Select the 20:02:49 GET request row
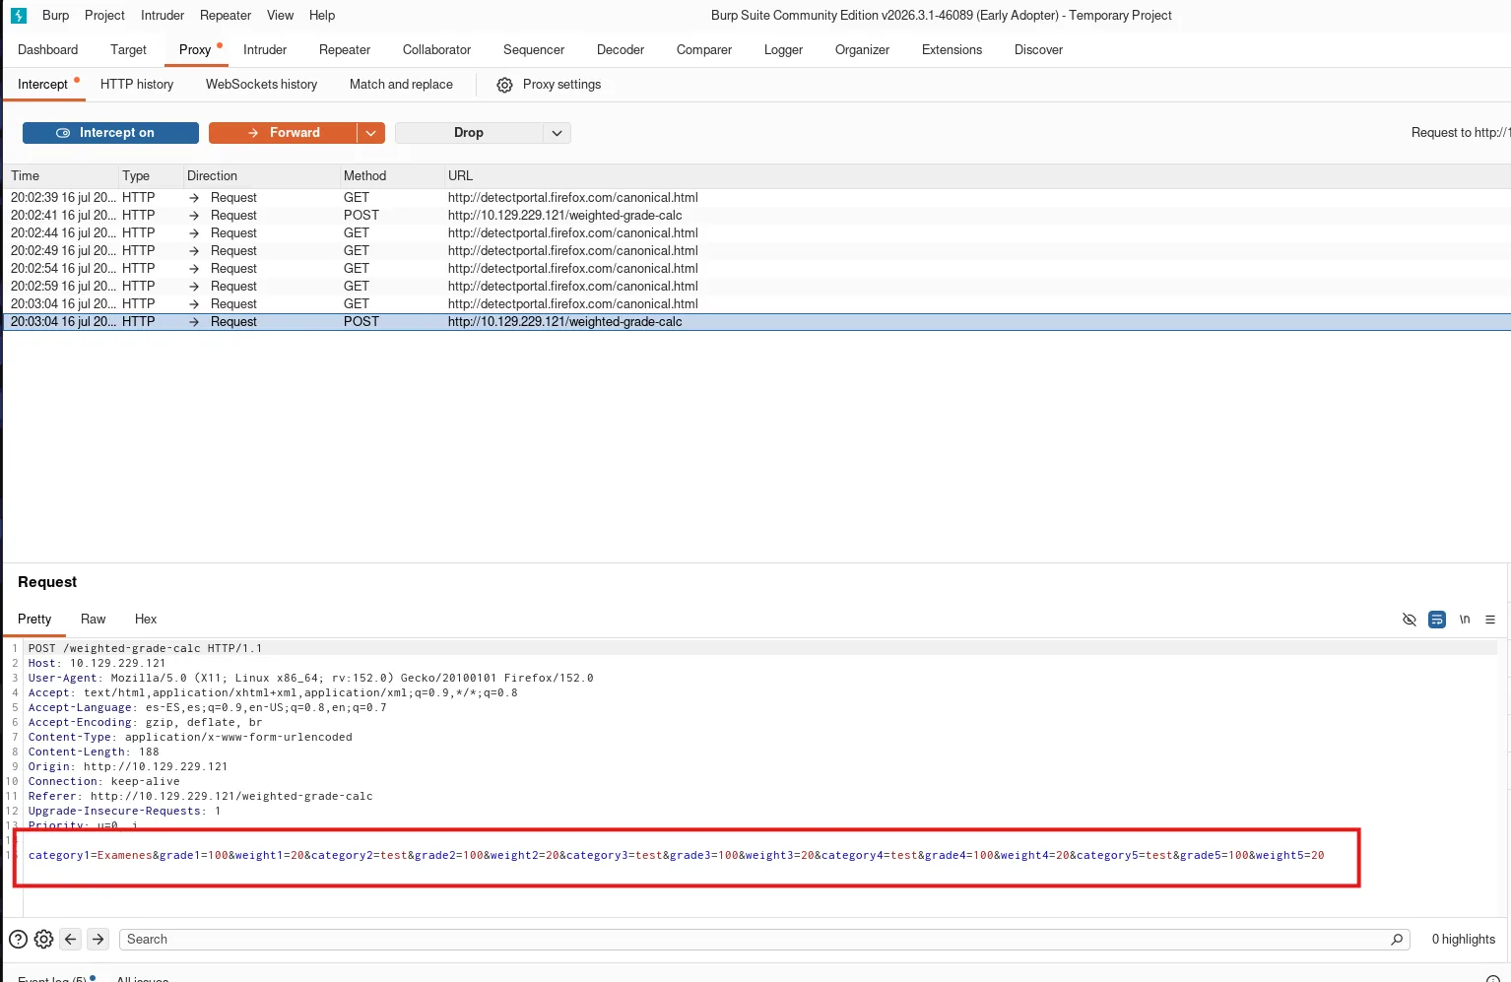 point(756,251)
